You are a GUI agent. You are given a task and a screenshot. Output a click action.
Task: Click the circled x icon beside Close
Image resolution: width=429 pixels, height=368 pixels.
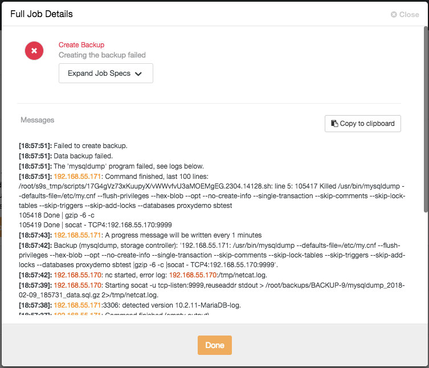394,14
